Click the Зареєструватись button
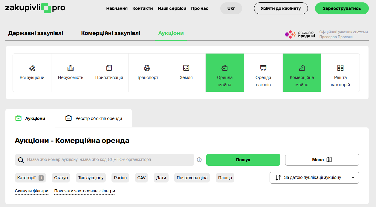Screen dimensions: 376x207 [342, 8]
